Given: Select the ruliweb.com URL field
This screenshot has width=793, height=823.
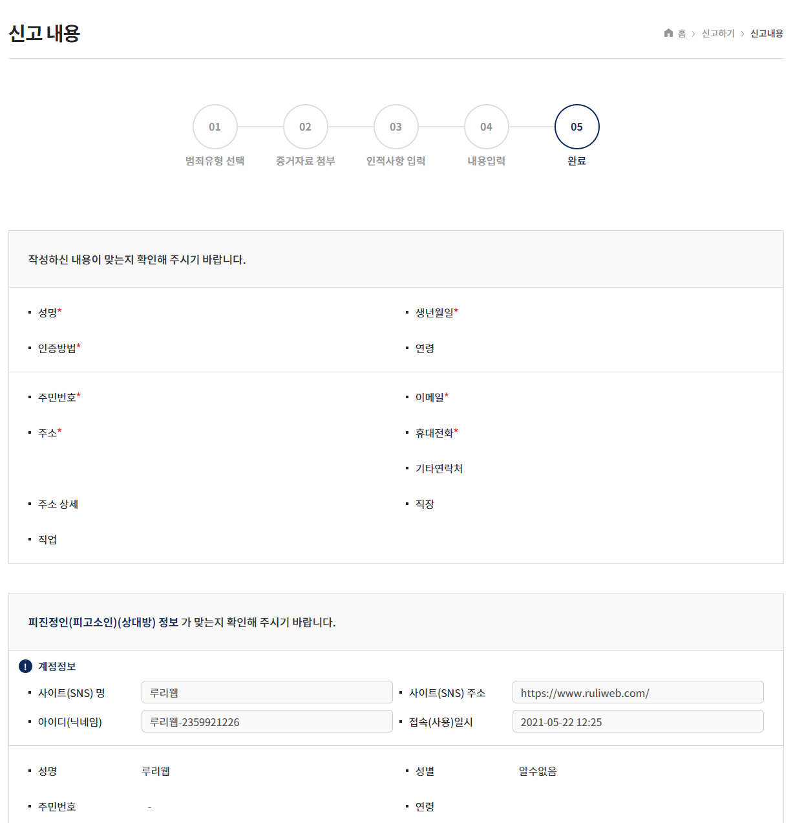Looking at the screenshot, I should coord(637,692).
